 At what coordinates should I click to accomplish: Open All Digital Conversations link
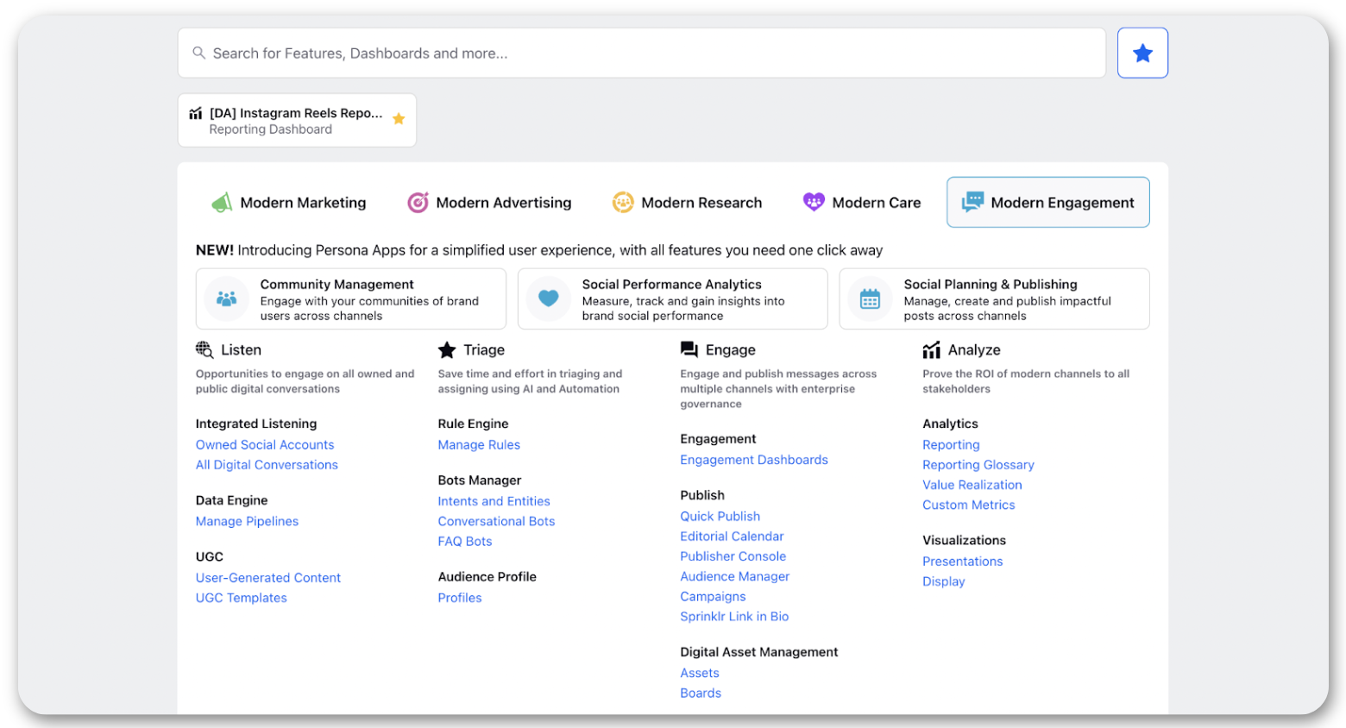[267, 465]
